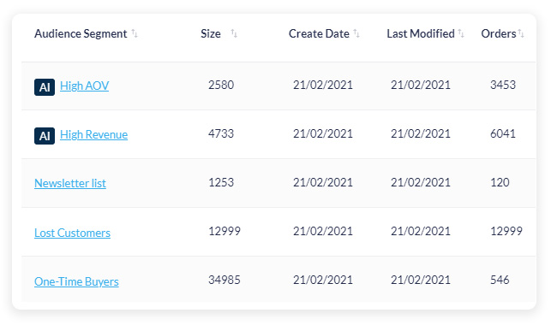Open the One-Time Buyers segment

coord(77,281)
